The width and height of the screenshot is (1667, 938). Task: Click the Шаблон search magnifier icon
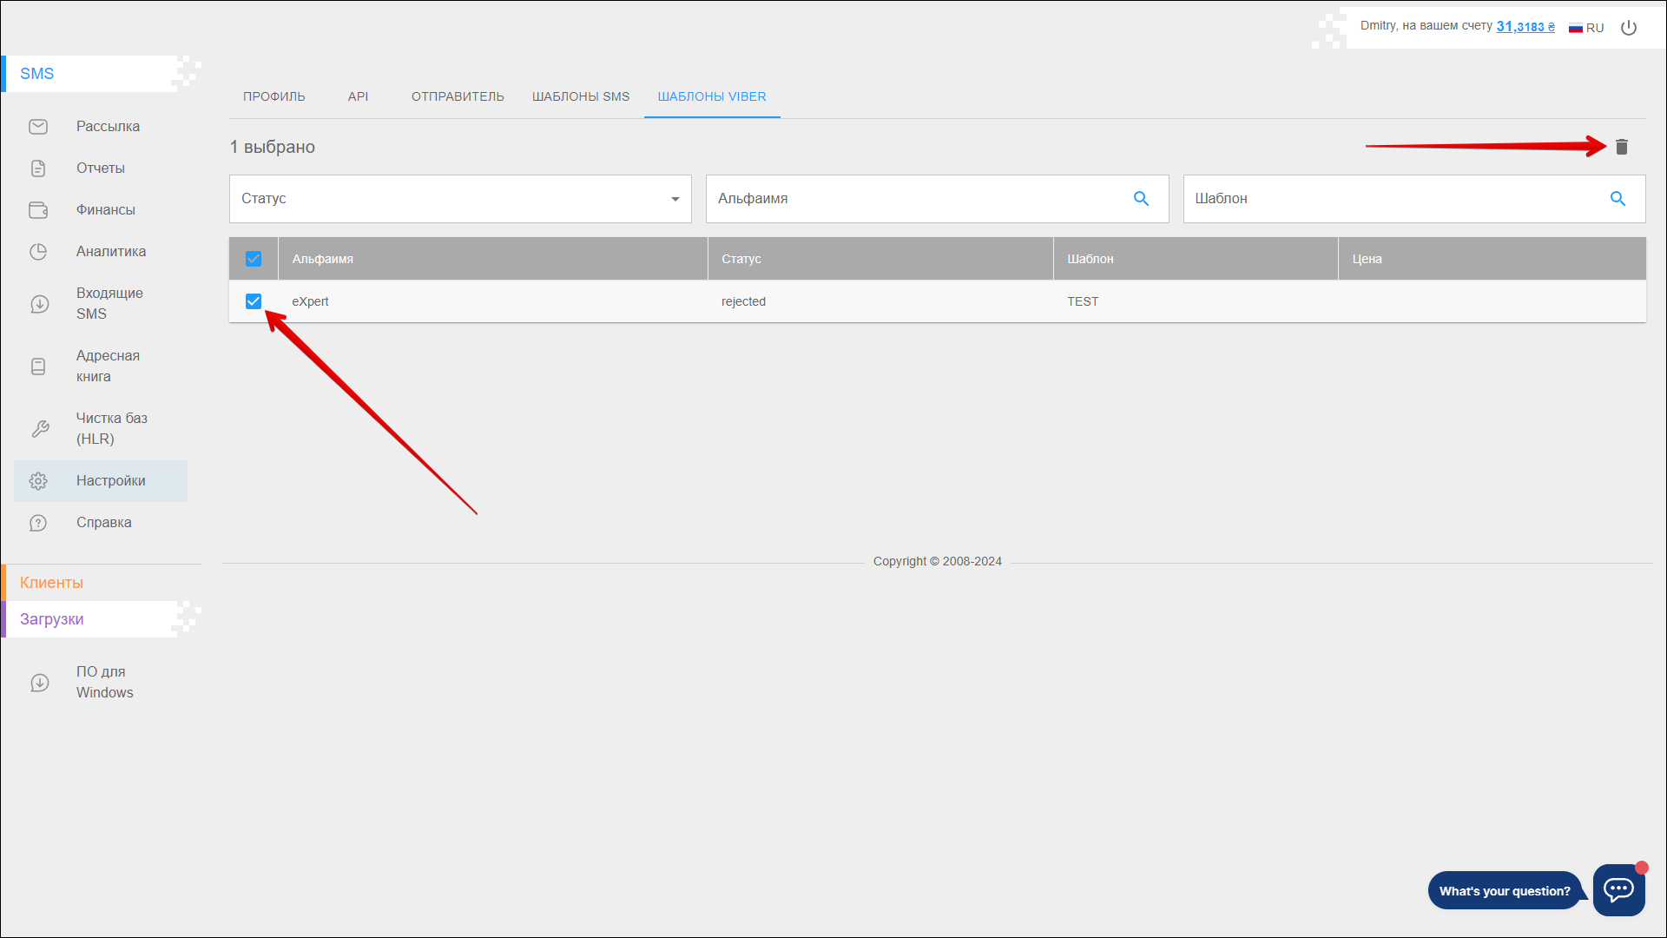click(1618, 199)
